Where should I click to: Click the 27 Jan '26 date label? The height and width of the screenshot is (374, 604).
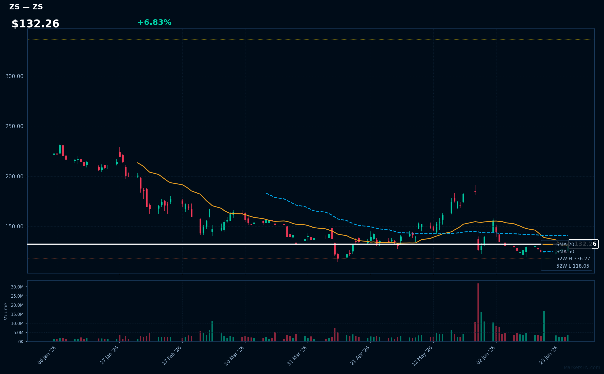(110, 355)
